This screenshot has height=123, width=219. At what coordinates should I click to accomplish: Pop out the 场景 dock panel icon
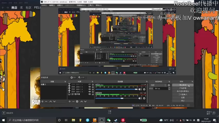point(65,81)
